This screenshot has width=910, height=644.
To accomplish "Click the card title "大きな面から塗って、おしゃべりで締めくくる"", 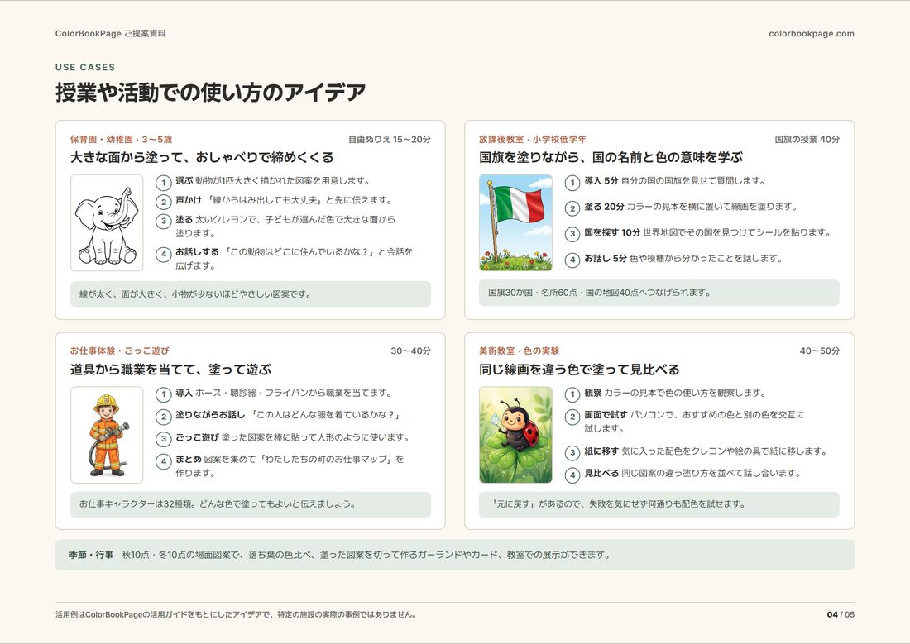I will [202, 157].
